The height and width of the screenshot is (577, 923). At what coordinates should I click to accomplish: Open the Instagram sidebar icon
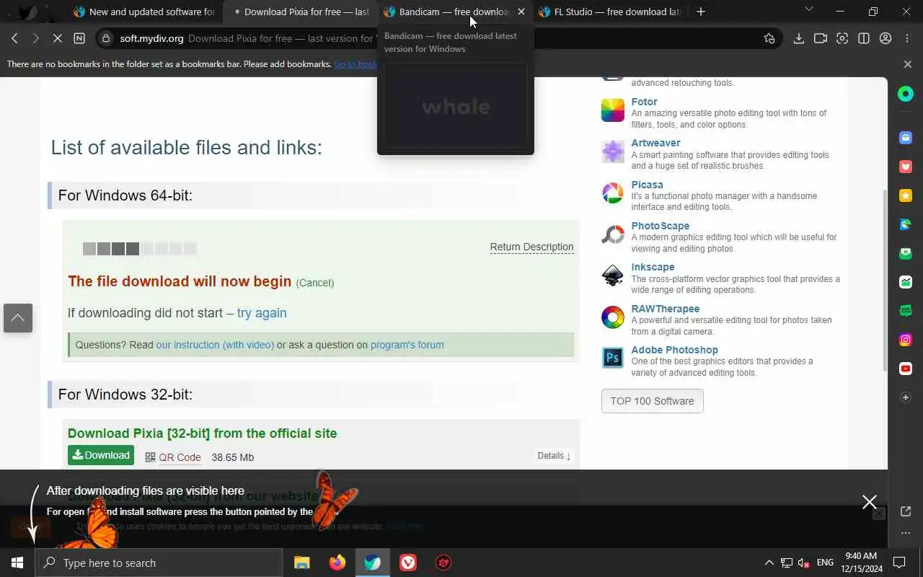[906, 340]
